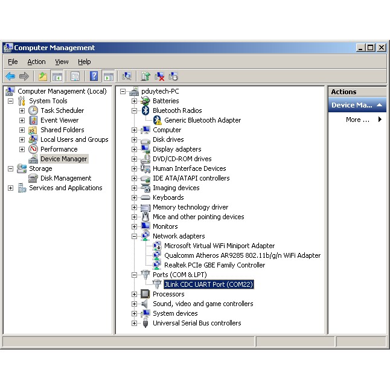Select Disk Management in the console tree
390x390 pixels.
pyautogui.click(x=66, y=178)
